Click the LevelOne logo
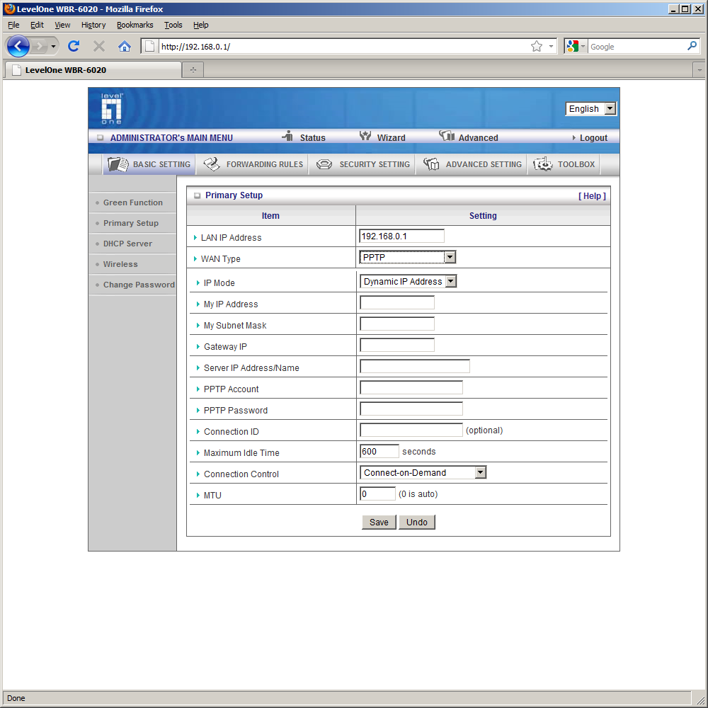 coord(112,109)
